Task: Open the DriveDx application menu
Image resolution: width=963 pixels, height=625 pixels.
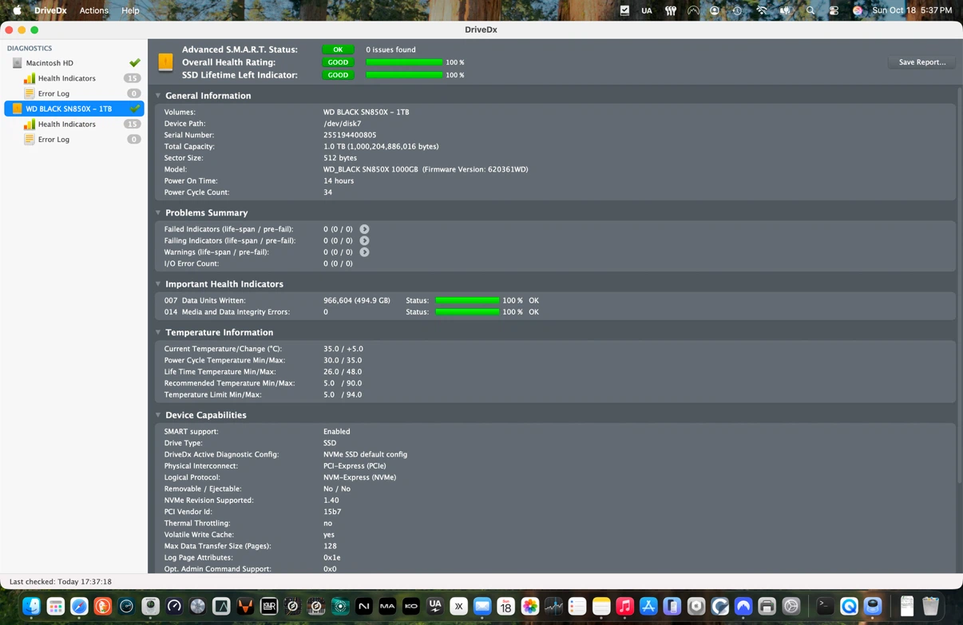Action: point(50,10)
